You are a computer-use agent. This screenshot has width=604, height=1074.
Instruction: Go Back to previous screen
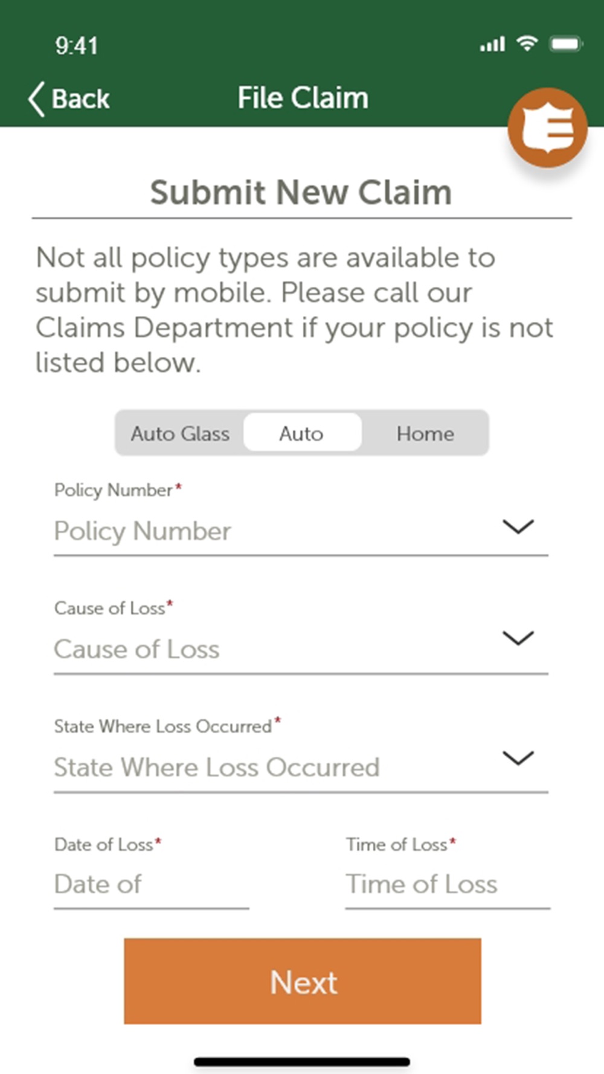[69, 98]
